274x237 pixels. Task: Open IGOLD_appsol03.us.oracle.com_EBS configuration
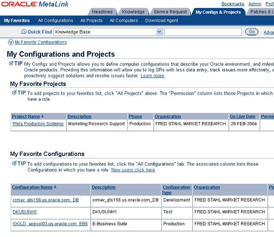coord(50,223)
